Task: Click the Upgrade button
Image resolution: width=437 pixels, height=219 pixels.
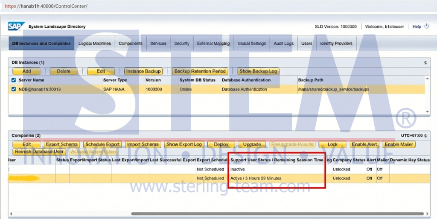Action: click(x=252, y=144)
